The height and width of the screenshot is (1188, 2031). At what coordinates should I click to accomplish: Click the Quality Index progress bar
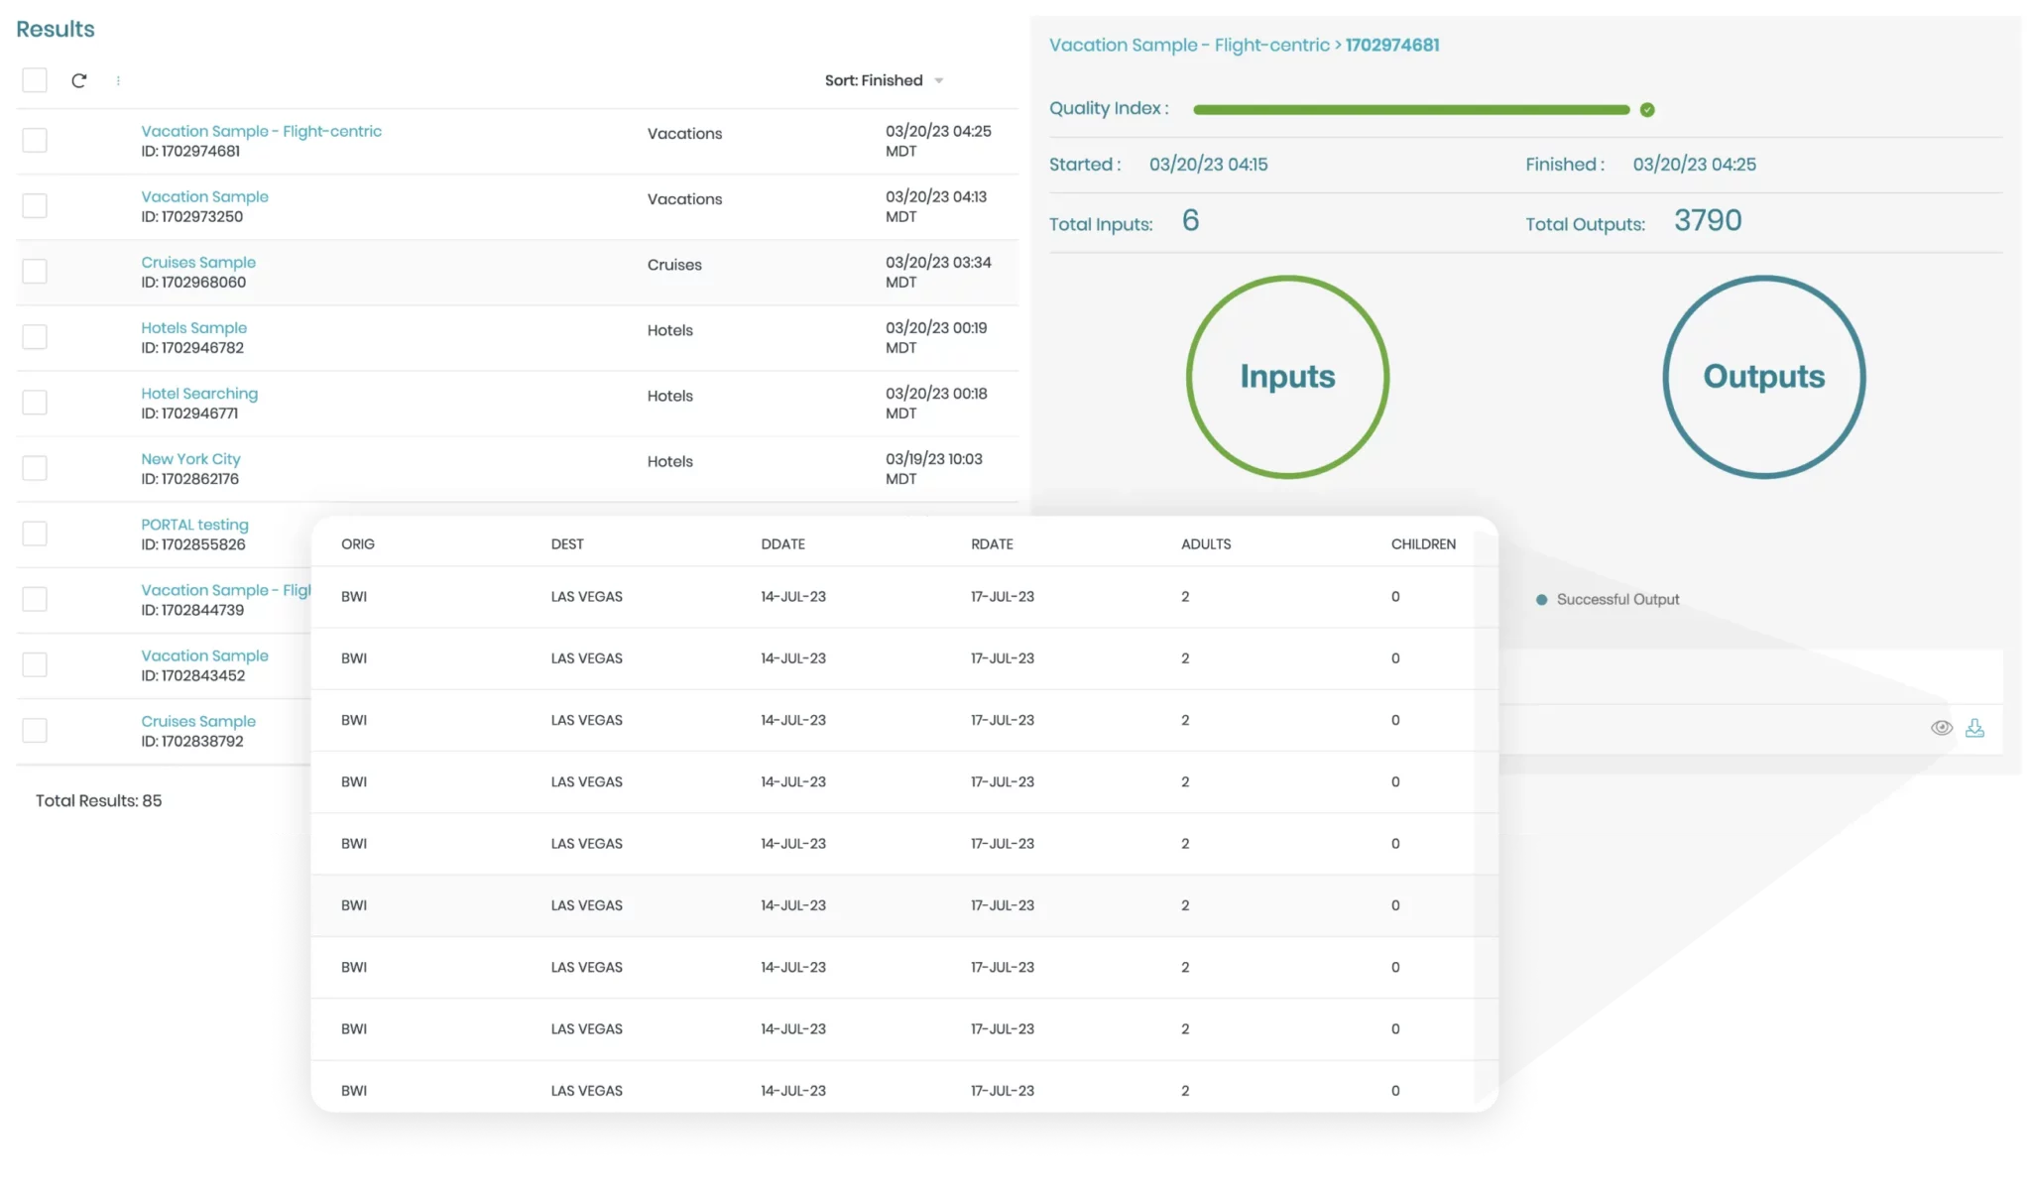[x=1411, y=110]
